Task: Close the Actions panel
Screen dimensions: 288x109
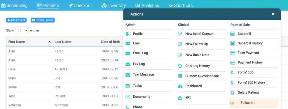Action: pos(273,14)
